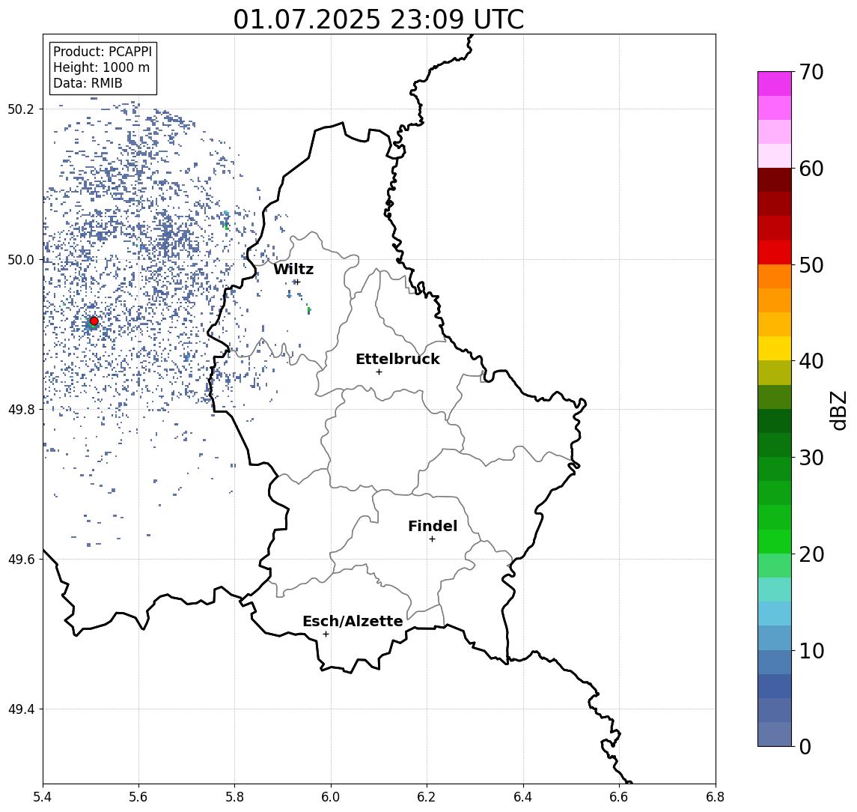
Task: Click the orange colorbar swatch below 50
Action: point(775,276)
